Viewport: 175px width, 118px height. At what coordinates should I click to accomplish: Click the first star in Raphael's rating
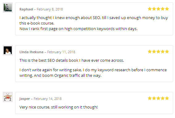(150, 9)
